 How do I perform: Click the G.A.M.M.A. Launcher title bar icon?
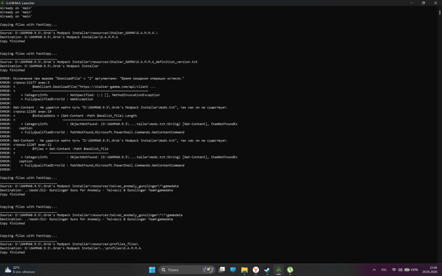[x=3, y=3]
